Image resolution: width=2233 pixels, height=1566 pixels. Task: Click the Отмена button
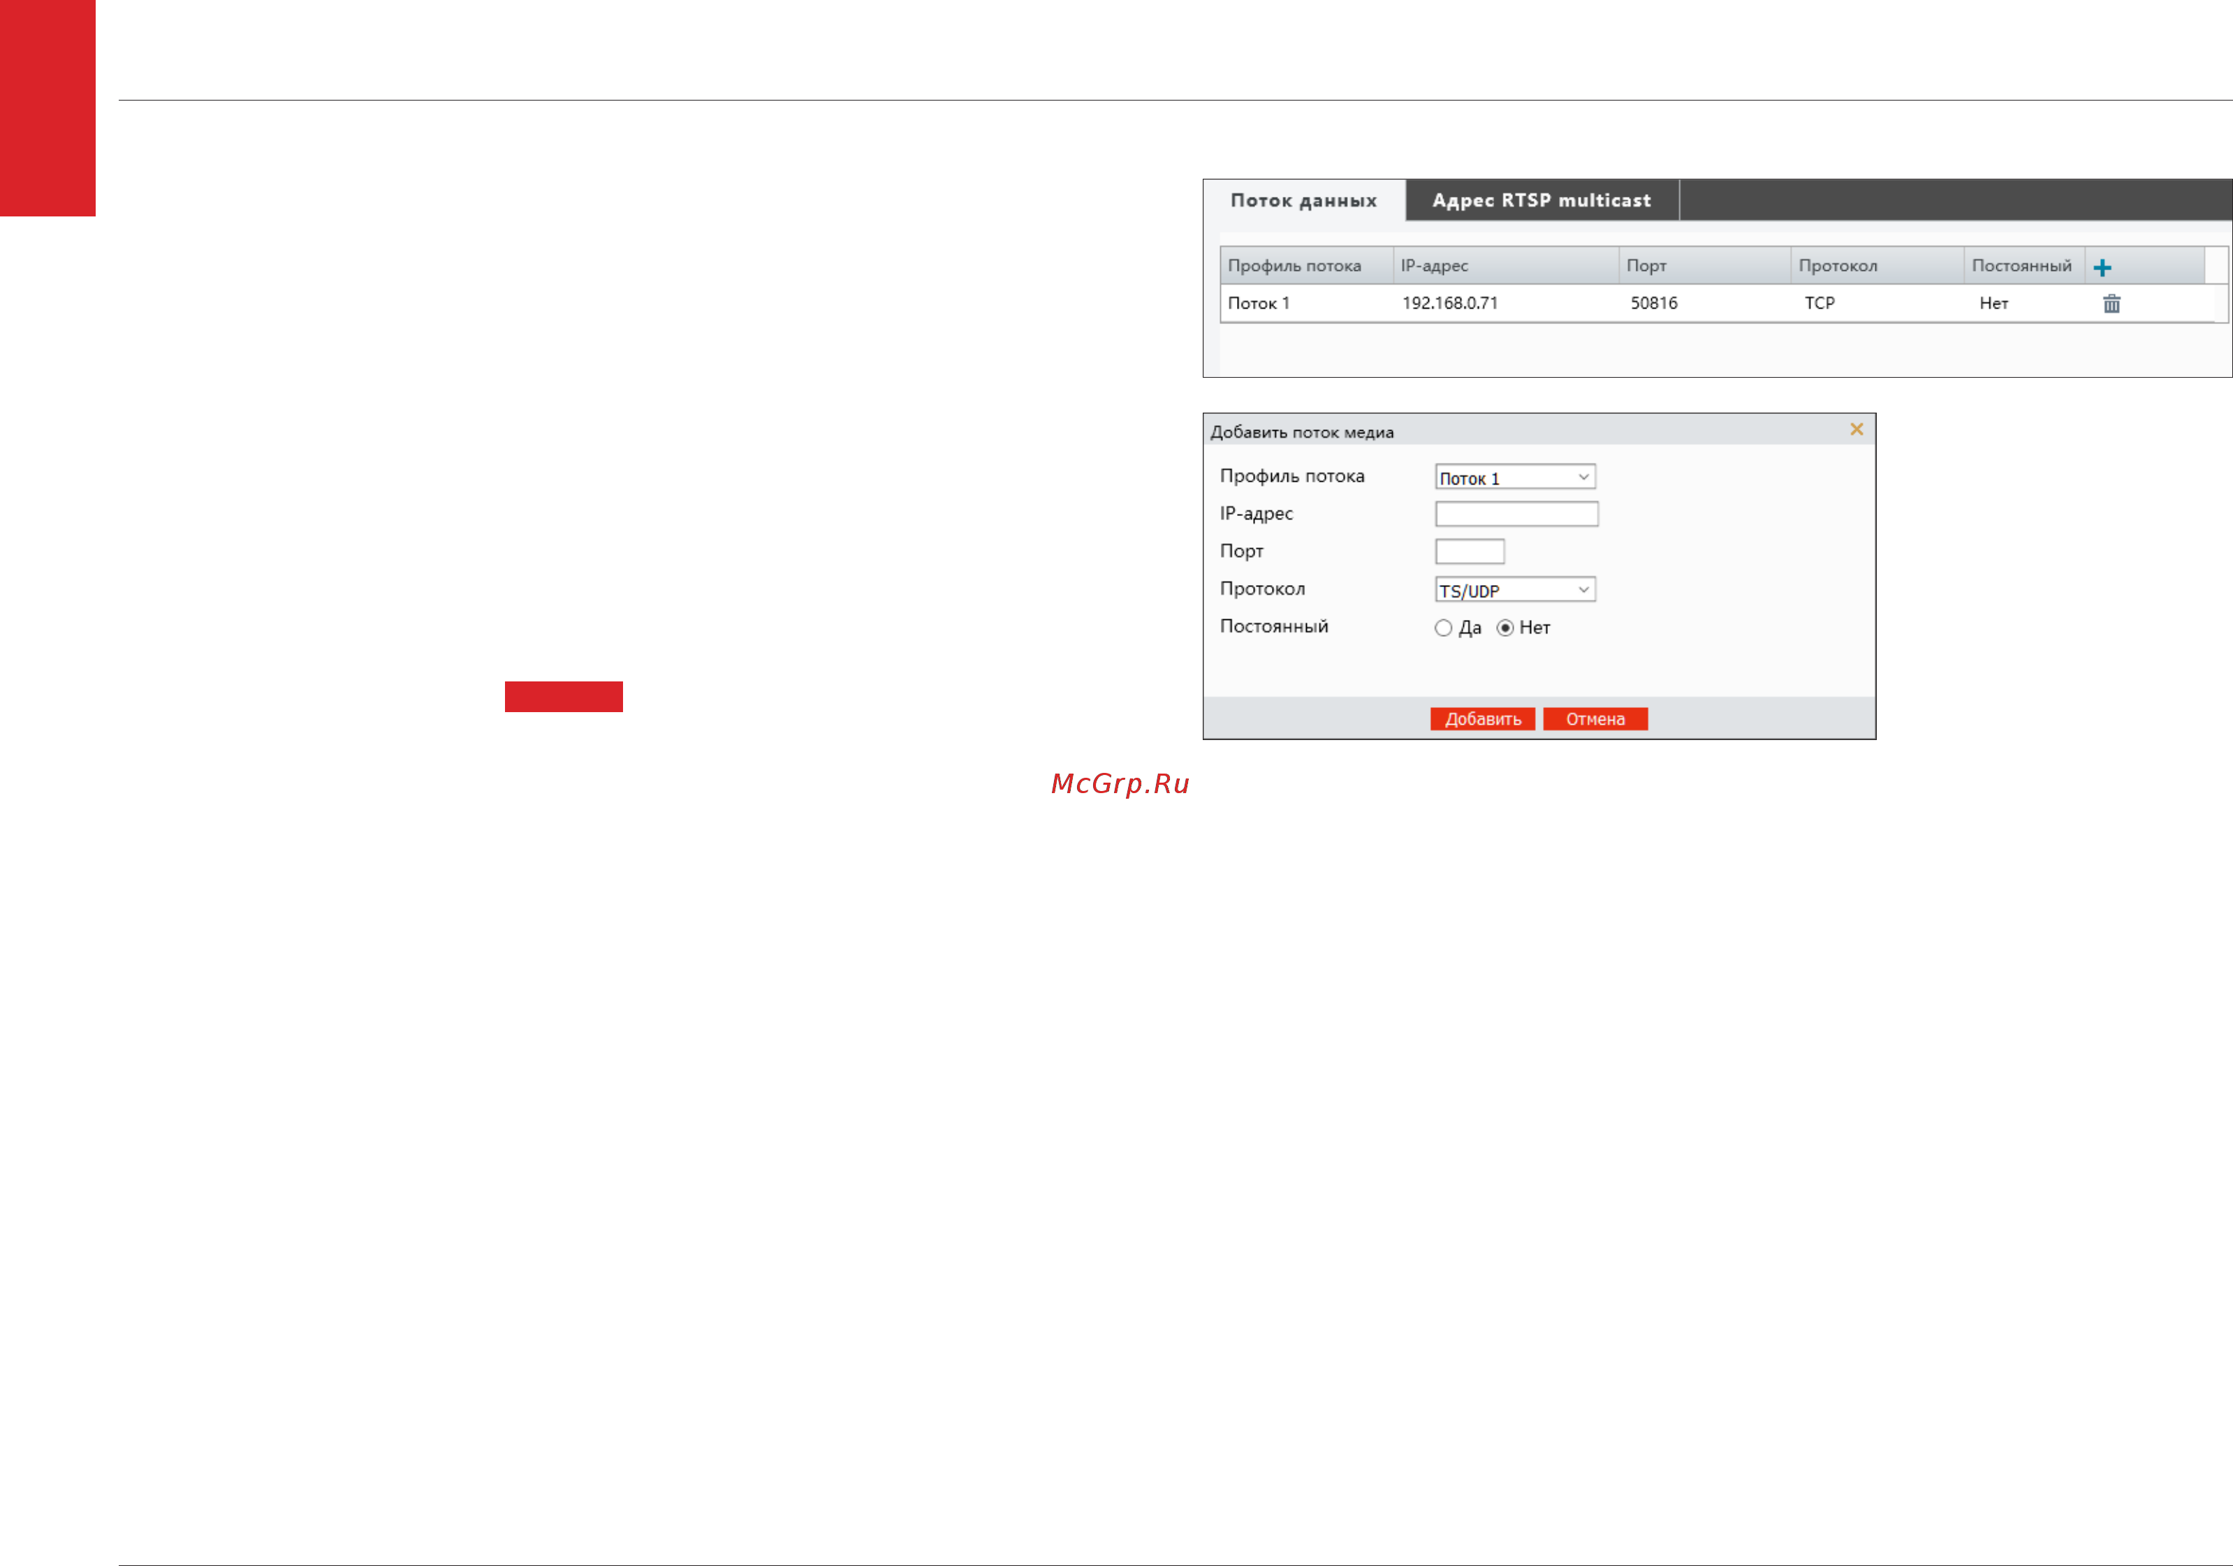(x=1595, y=719)
